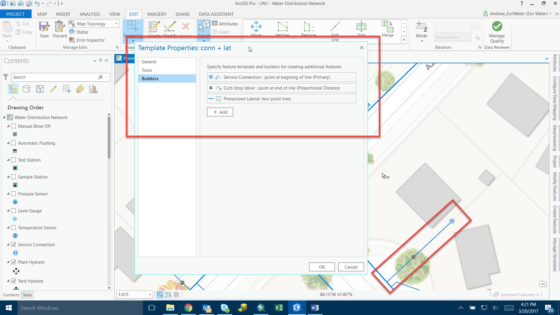Open Status in Manage Edits
Image resolution: width=560 pixels, height=315 pixels.
click(x=79, y=32)
